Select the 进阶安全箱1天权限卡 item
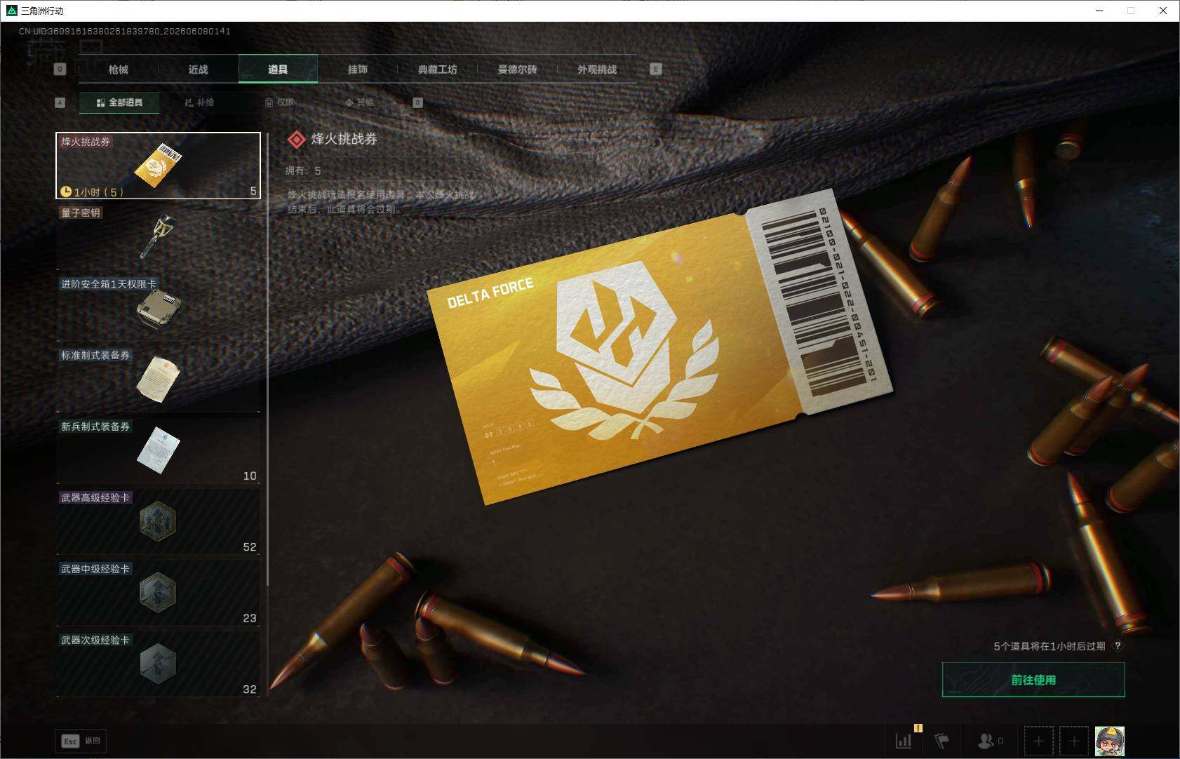The height and width of the screenshot is (759, 1180). point(159,308)
